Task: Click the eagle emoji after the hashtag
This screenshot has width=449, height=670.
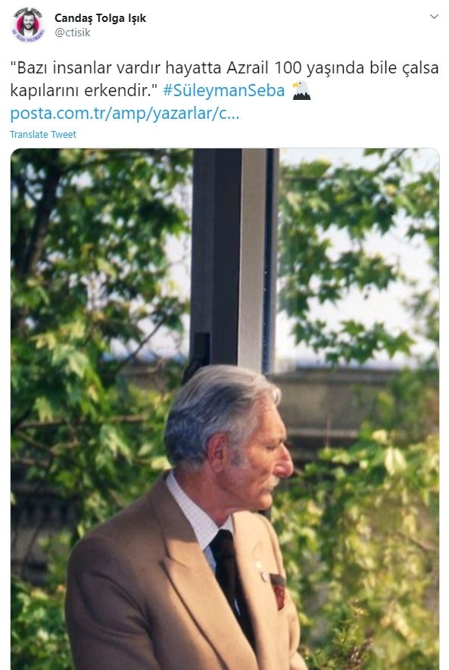Action: (x=301, y=90)
